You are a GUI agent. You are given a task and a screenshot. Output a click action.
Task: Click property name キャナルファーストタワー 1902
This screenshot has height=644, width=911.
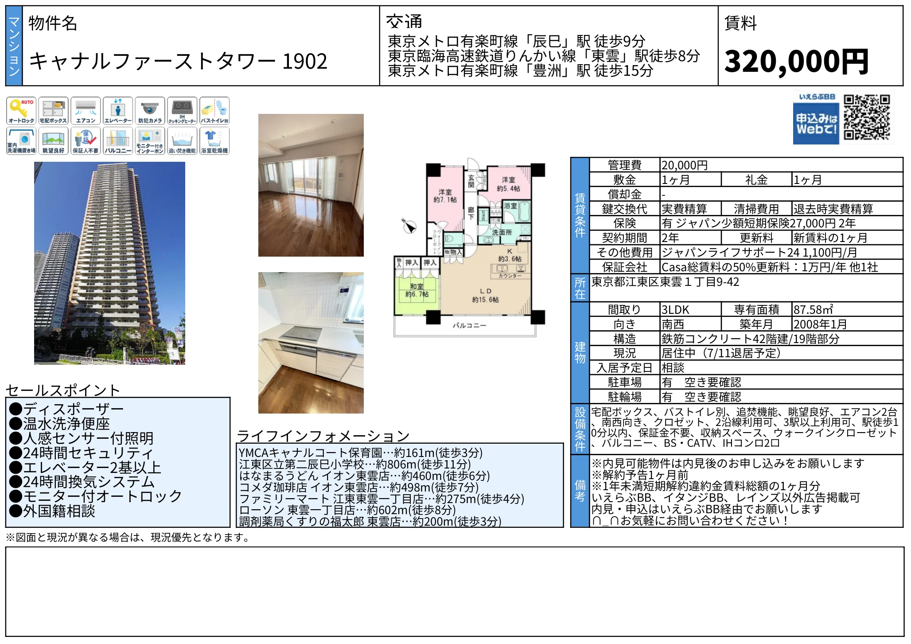[x=178, y=61]
